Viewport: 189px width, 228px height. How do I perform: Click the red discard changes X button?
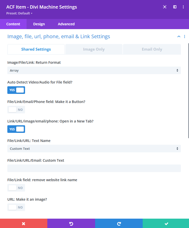coord(24,223)
